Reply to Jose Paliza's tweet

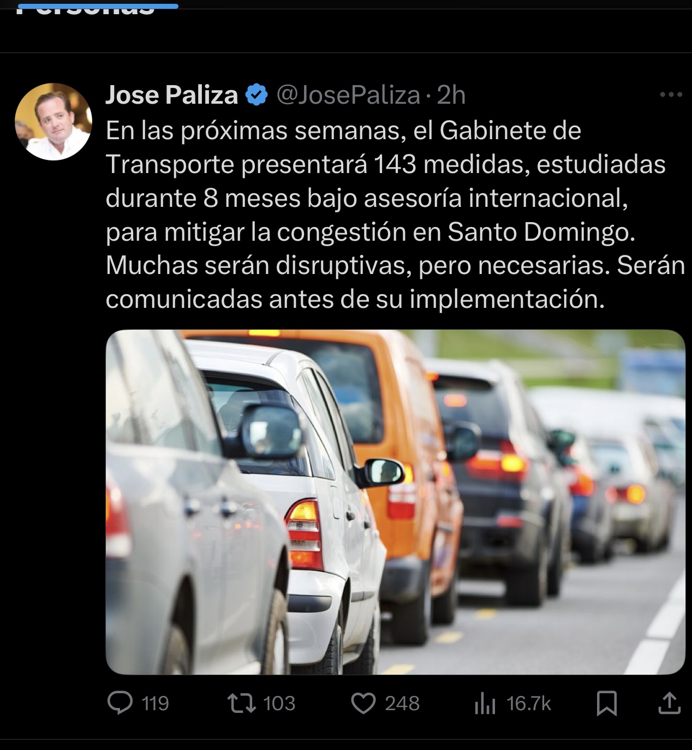click(x=120, y=703)
